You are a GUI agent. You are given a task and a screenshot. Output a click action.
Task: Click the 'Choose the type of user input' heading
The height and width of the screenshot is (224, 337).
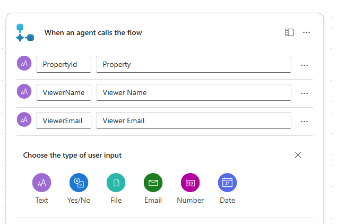[72, 155]
